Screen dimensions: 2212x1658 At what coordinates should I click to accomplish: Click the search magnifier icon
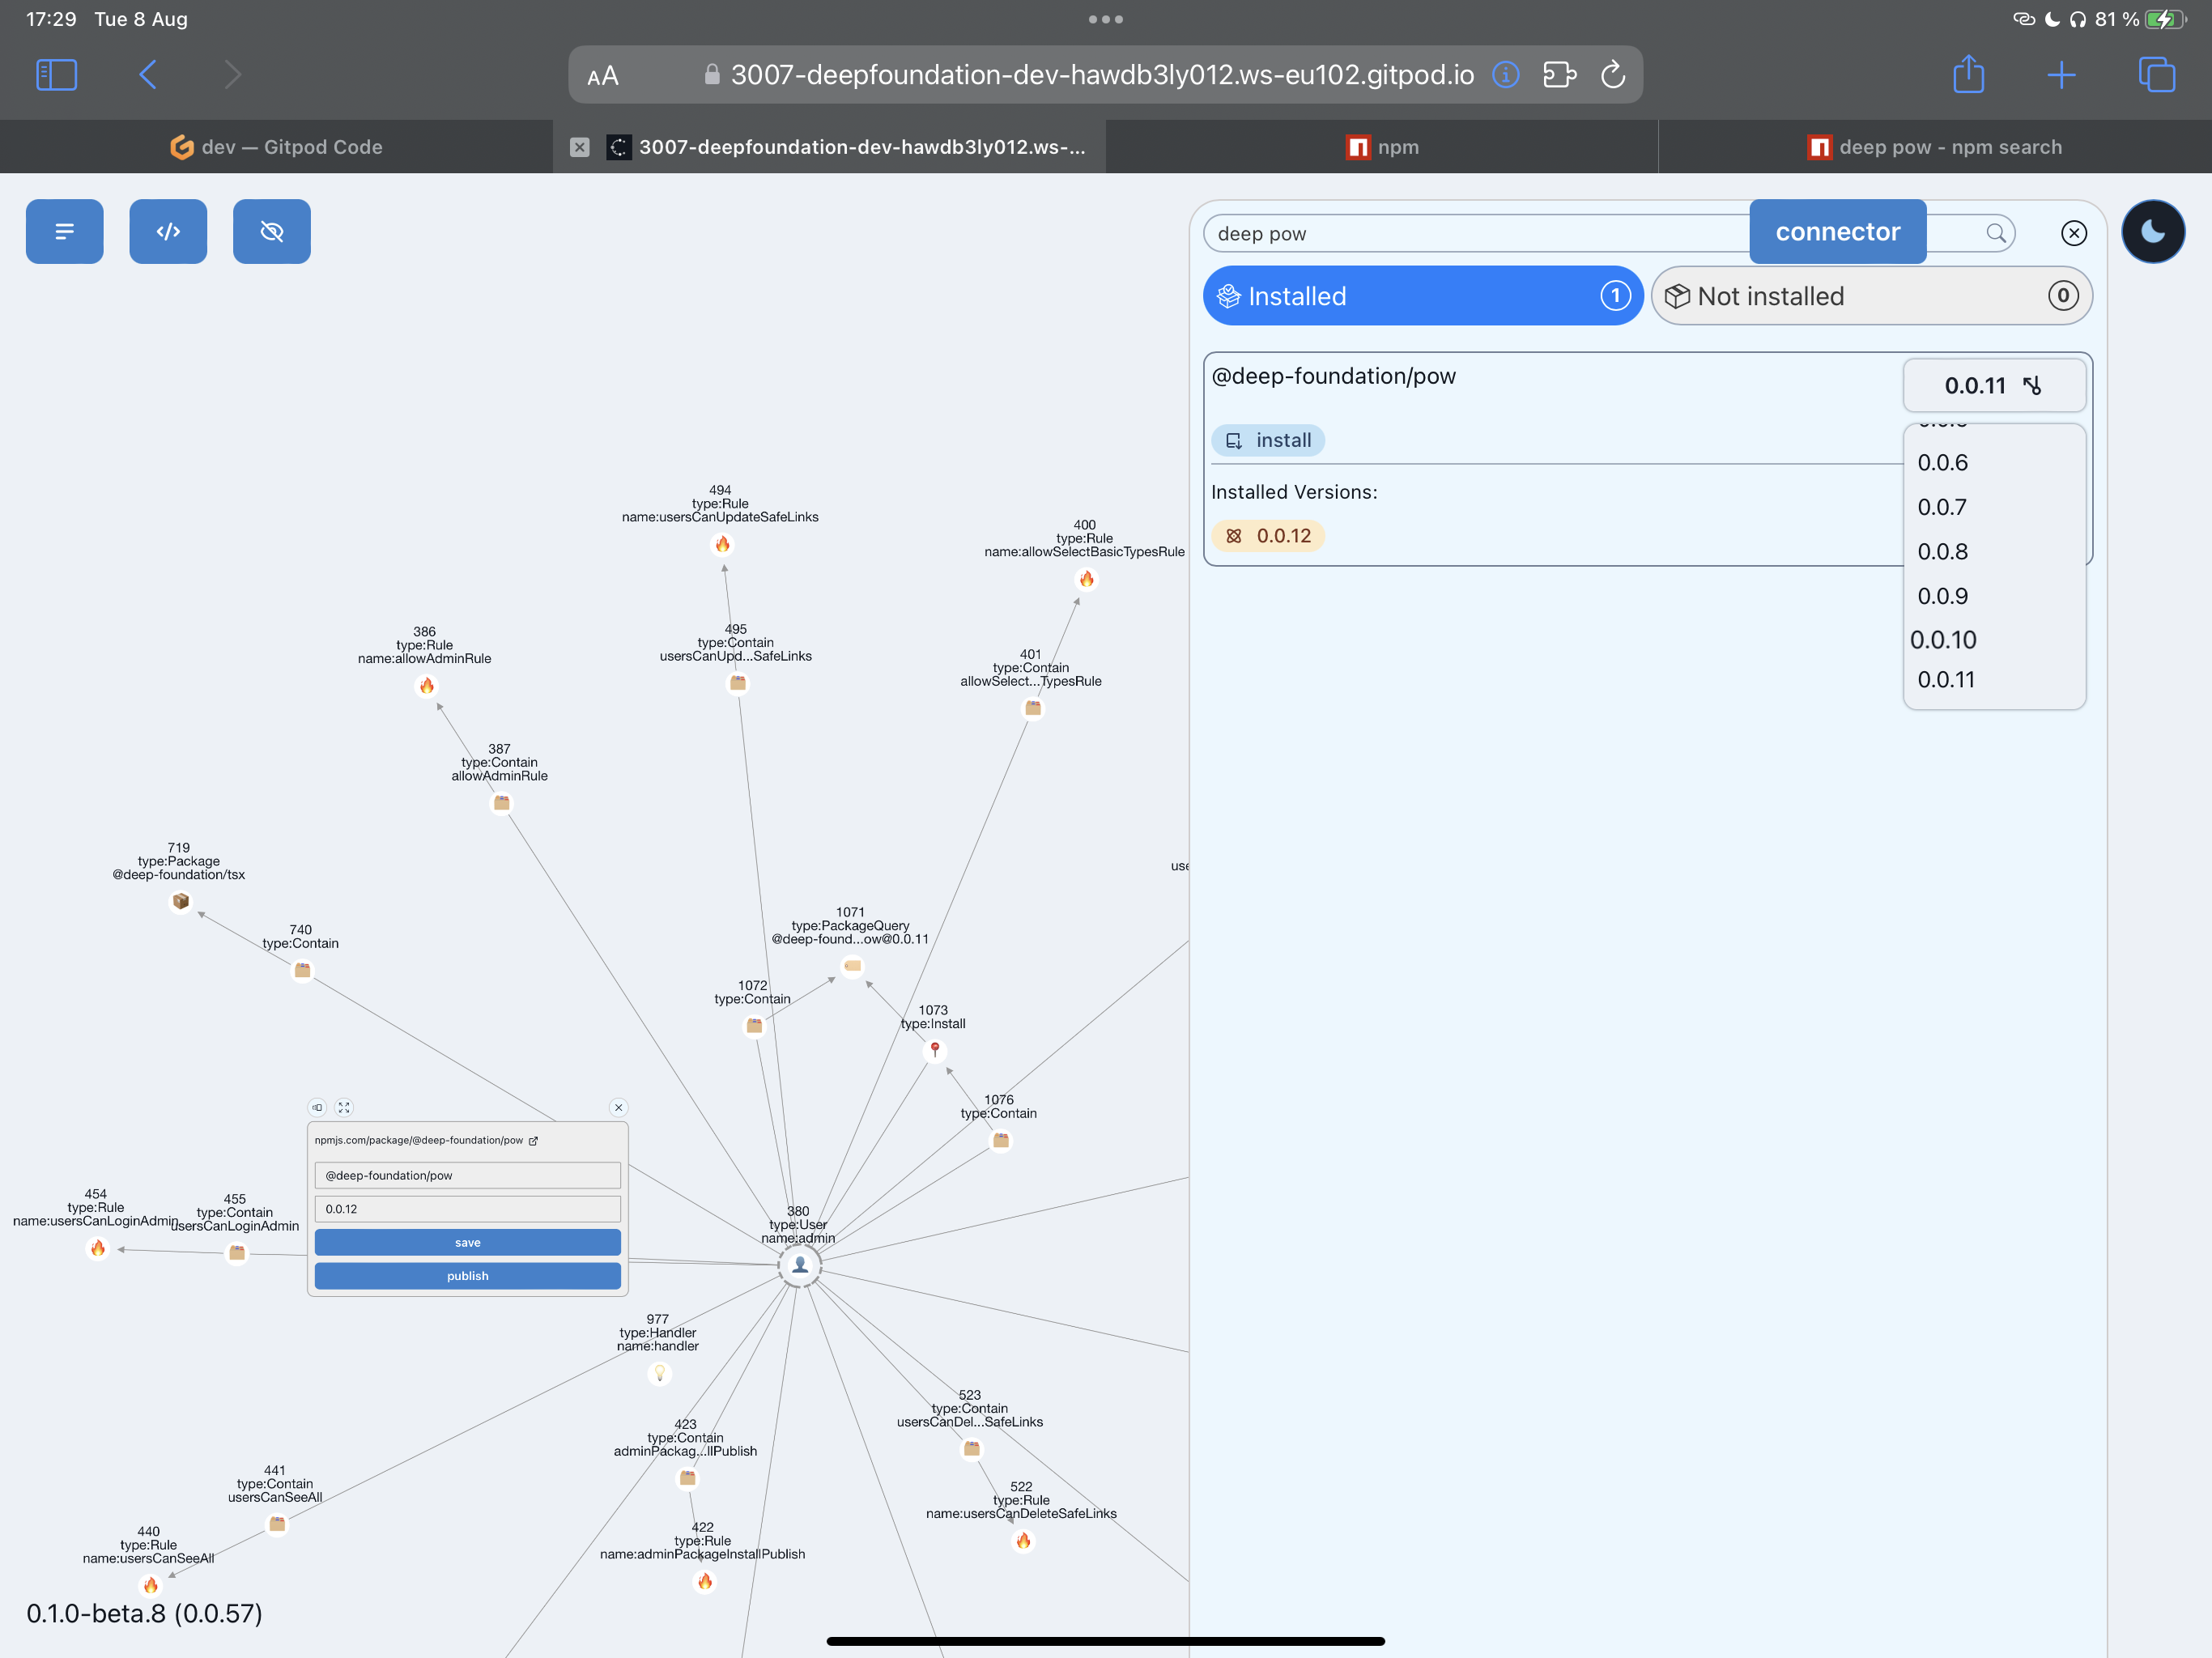[x=1995, y=233]
